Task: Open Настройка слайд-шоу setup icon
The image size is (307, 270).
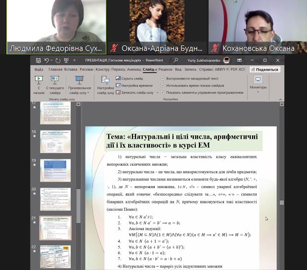Action: [x=105, y=84]
